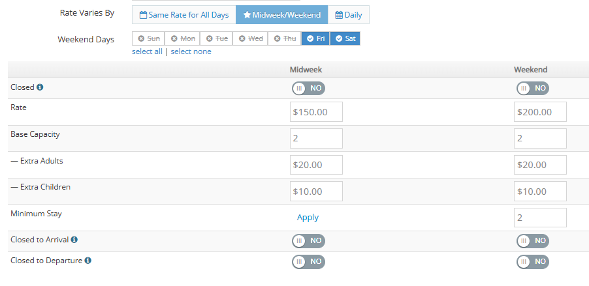Toggle the Weekend Closed switch

532,88
